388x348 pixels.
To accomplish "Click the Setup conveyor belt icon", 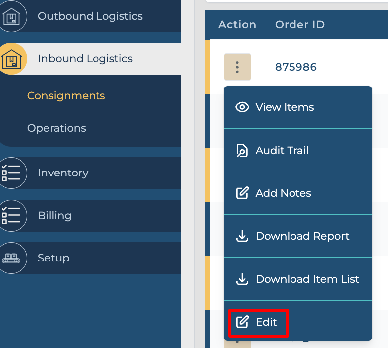I will pyautogui.click(x=11, y=258).
